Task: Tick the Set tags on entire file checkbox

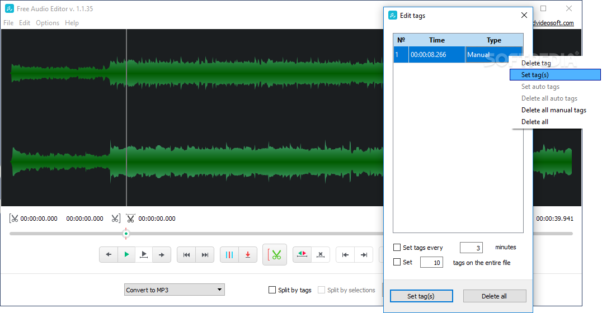Action: tap(397, 262)
